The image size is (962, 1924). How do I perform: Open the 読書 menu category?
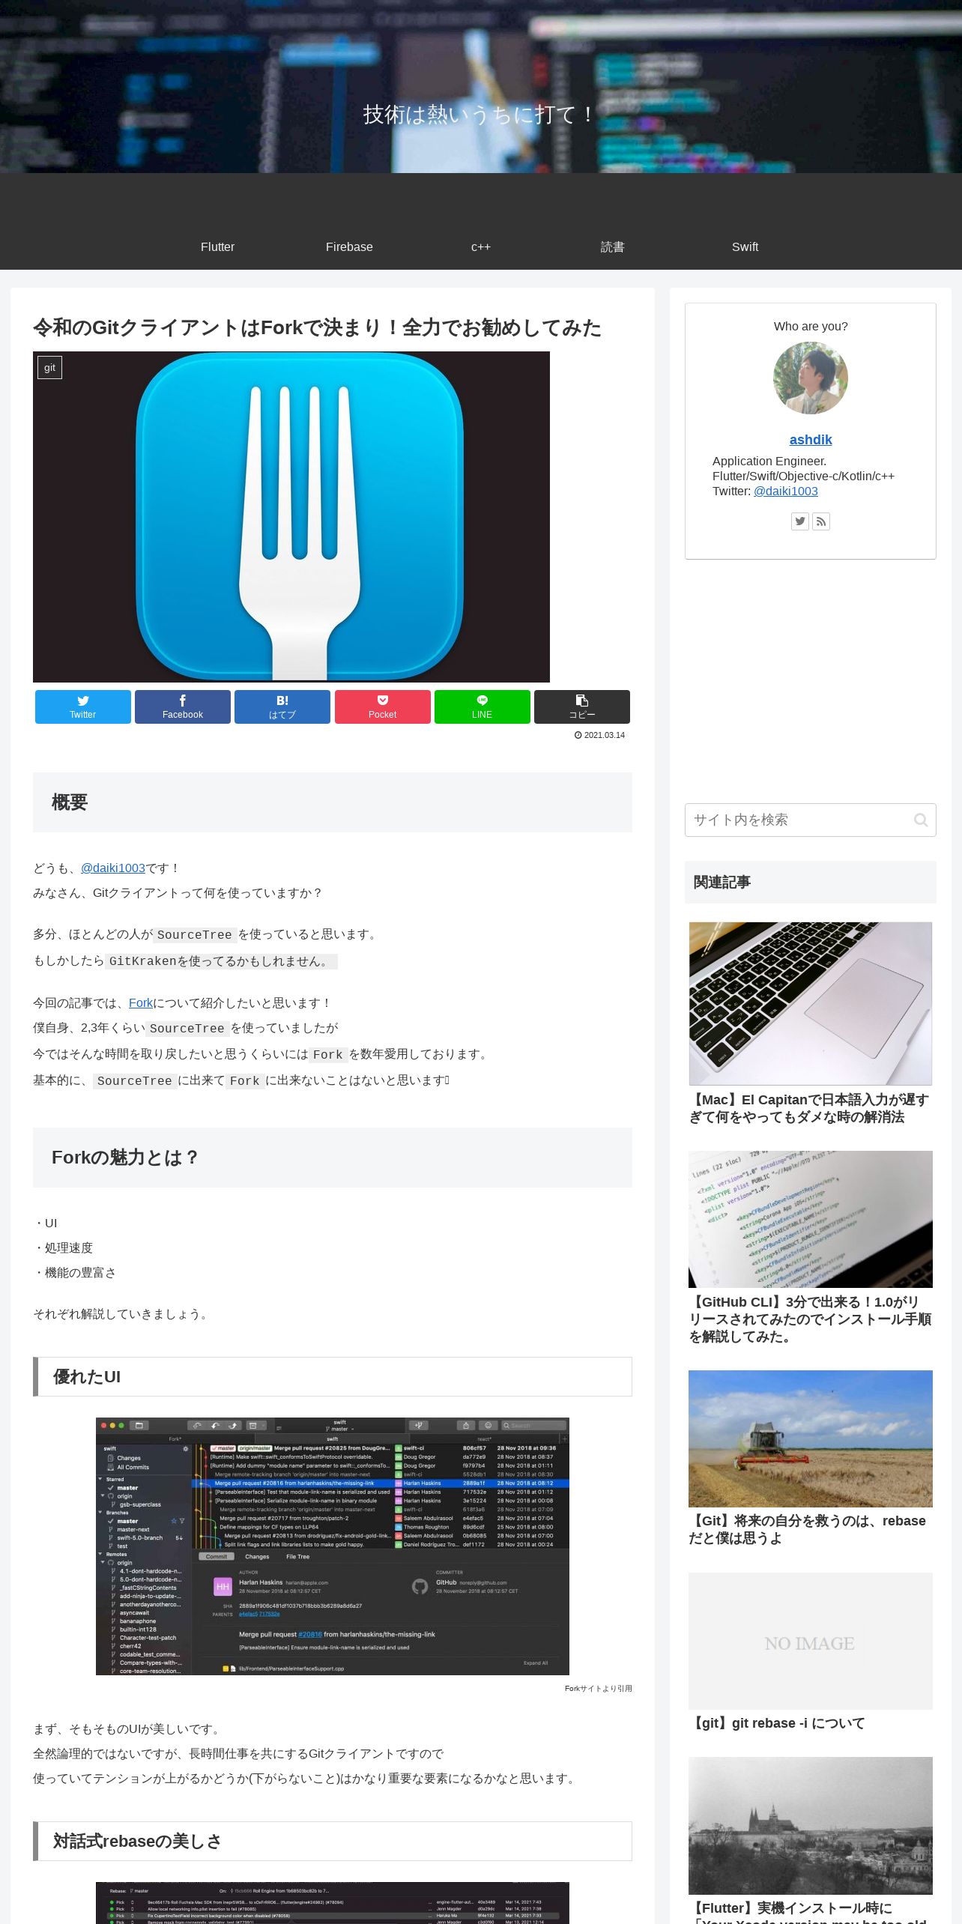613,246
